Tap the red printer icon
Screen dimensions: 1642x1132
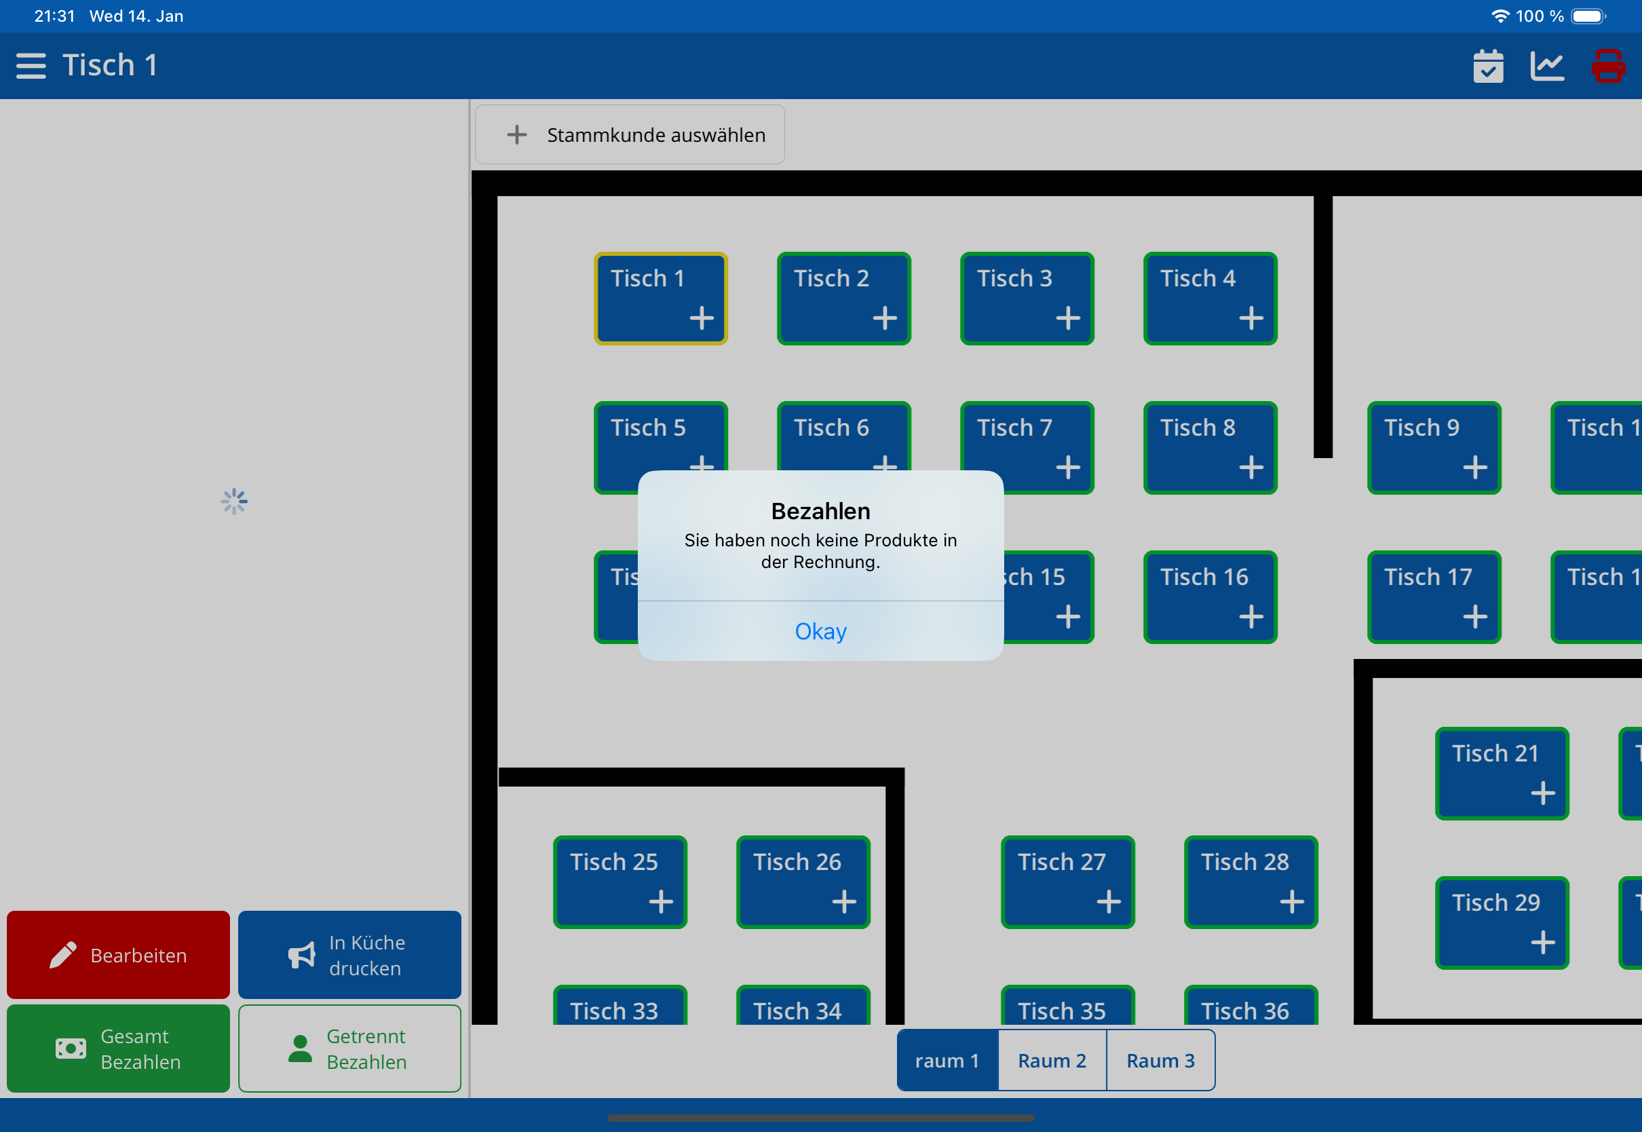1608,66
